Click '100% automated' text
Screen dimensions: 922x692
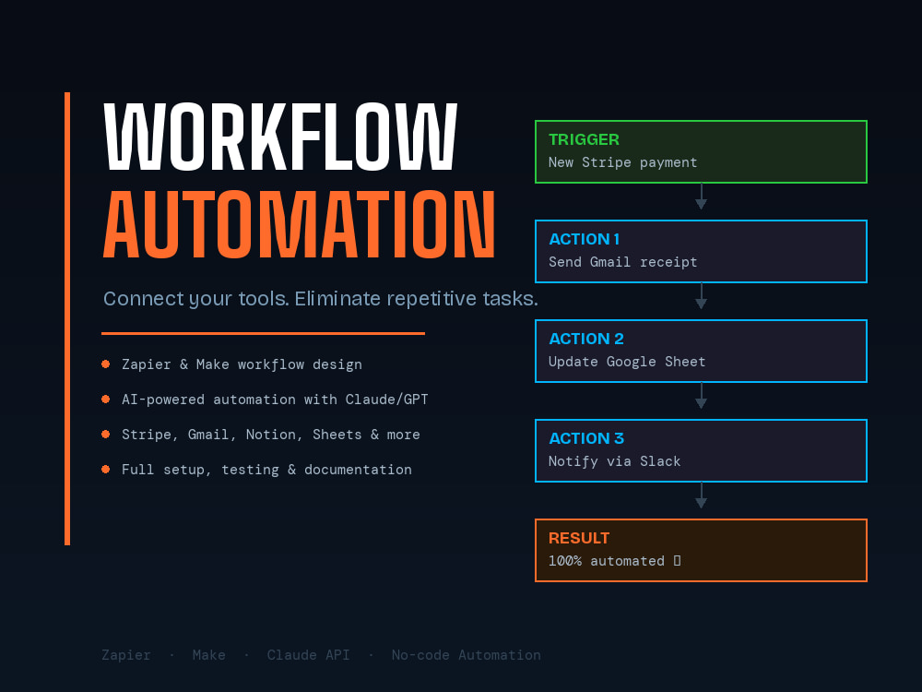(607, 561)
